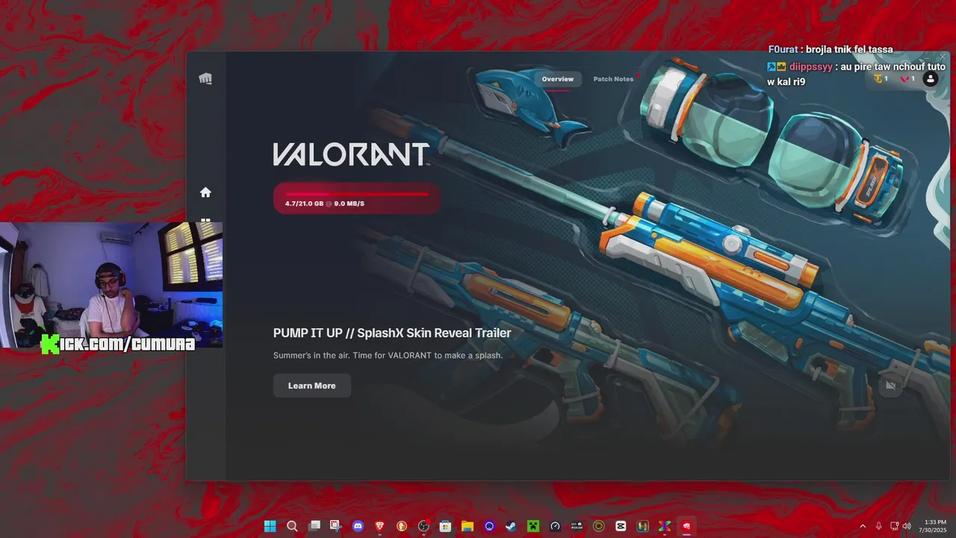Open the colorful bars app on taskbar
The image size is (956, 538).
pos(642,526)
